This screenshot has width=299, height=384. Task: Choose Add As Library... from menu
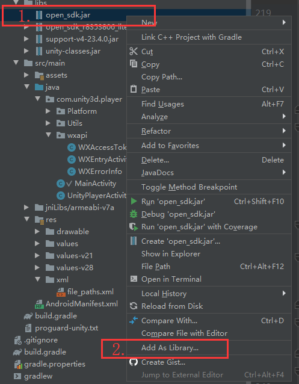[209, 348]
